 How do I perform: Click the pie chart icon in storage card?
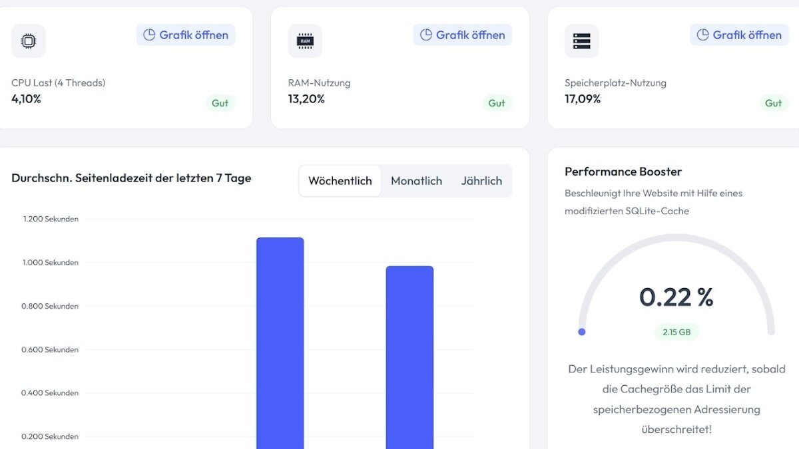click(x=703, y=35)
